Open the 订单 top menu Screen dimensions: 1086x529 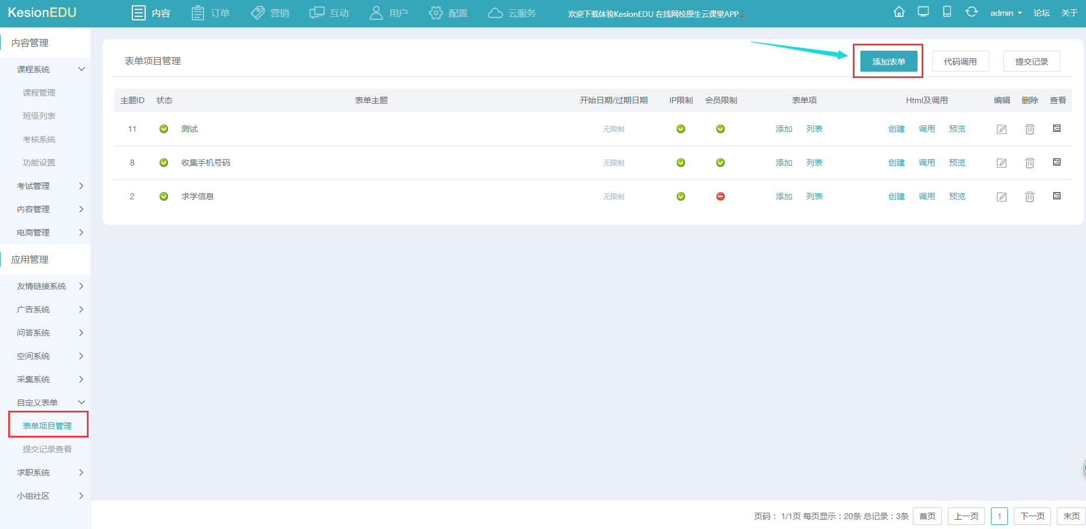(x=211, y=13)
